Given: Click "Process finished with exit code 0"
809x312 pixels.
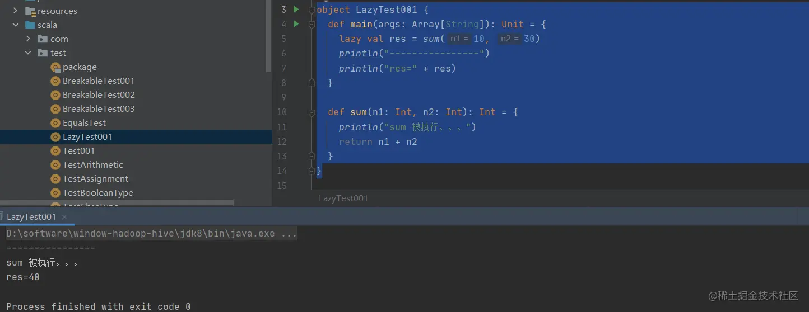Looking at the screenshot, I should 99,306.
